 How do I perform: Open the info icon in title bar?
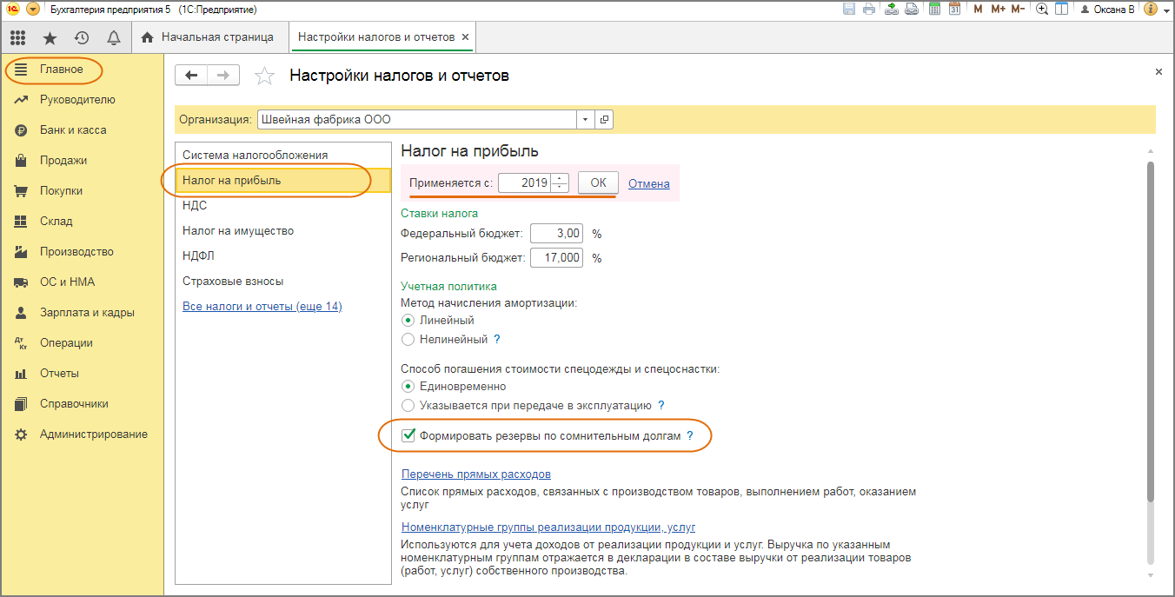(x=1151, y=10)
